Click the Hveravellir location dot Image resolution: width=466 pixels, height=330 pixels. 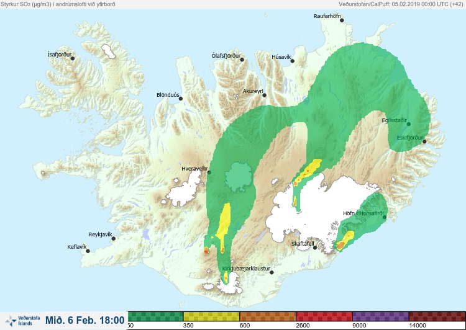tap(209, 172)
